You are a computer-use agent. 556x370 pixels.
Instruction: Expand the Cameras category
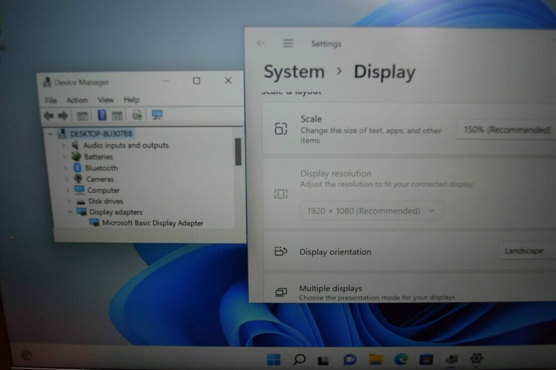point(67,179)
